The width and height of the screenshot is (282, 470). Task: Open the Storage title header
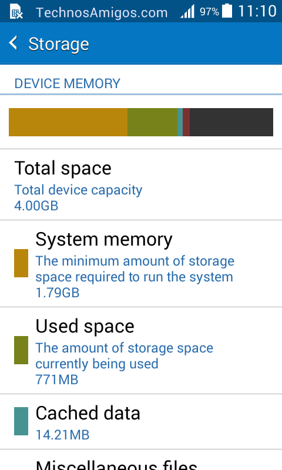tap(59, 44)
